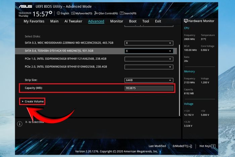Open MyFavorite(F3) icon in top bar
235x157 pixels.
point(73,13)
